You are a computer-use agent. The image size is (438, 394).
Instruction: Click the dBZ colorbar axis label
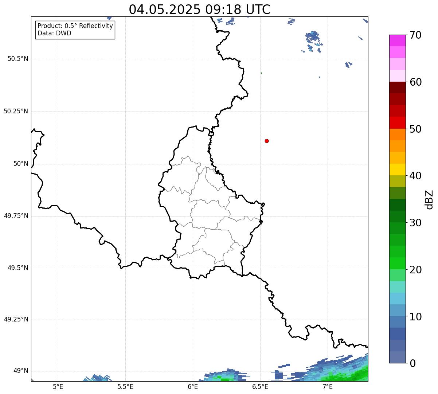tap(429, 199)
